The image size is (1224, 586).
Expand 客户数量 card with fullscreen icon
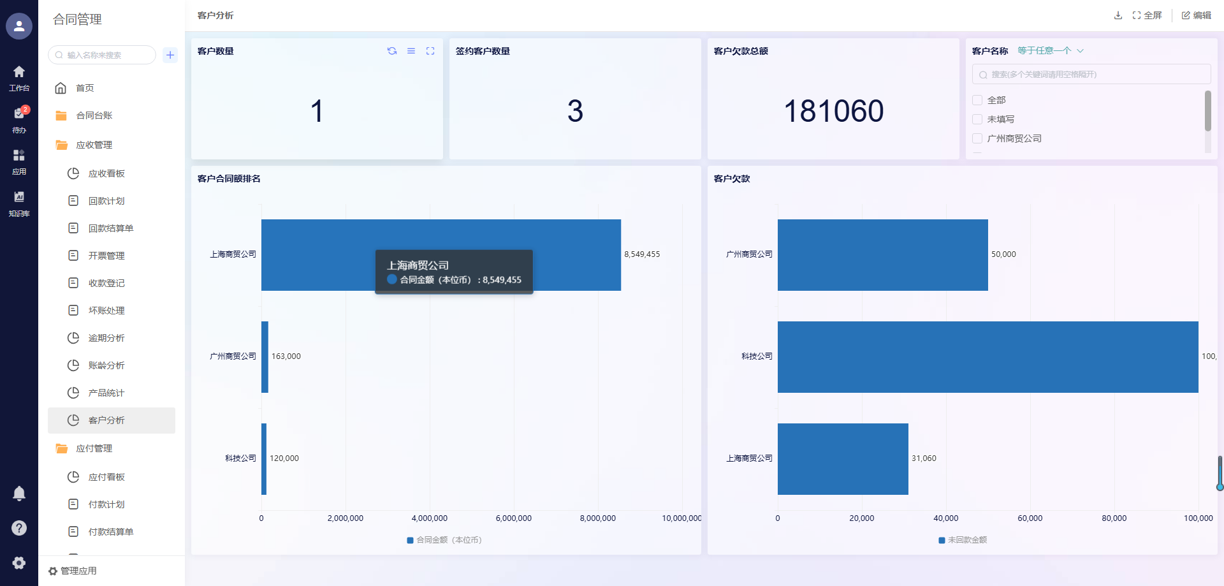point(430,51)
